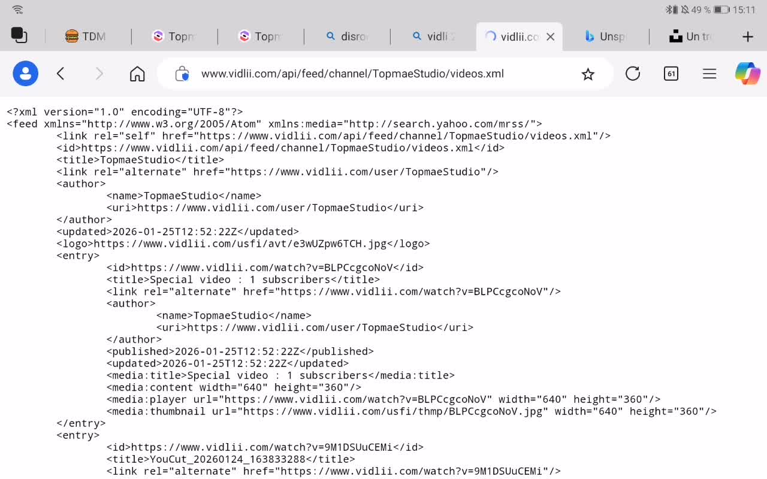Image resolution: width=767 pixels, height=479 pixels.
Task: Click the overlapping squares icon left of tabs
Action: [19, 35]
